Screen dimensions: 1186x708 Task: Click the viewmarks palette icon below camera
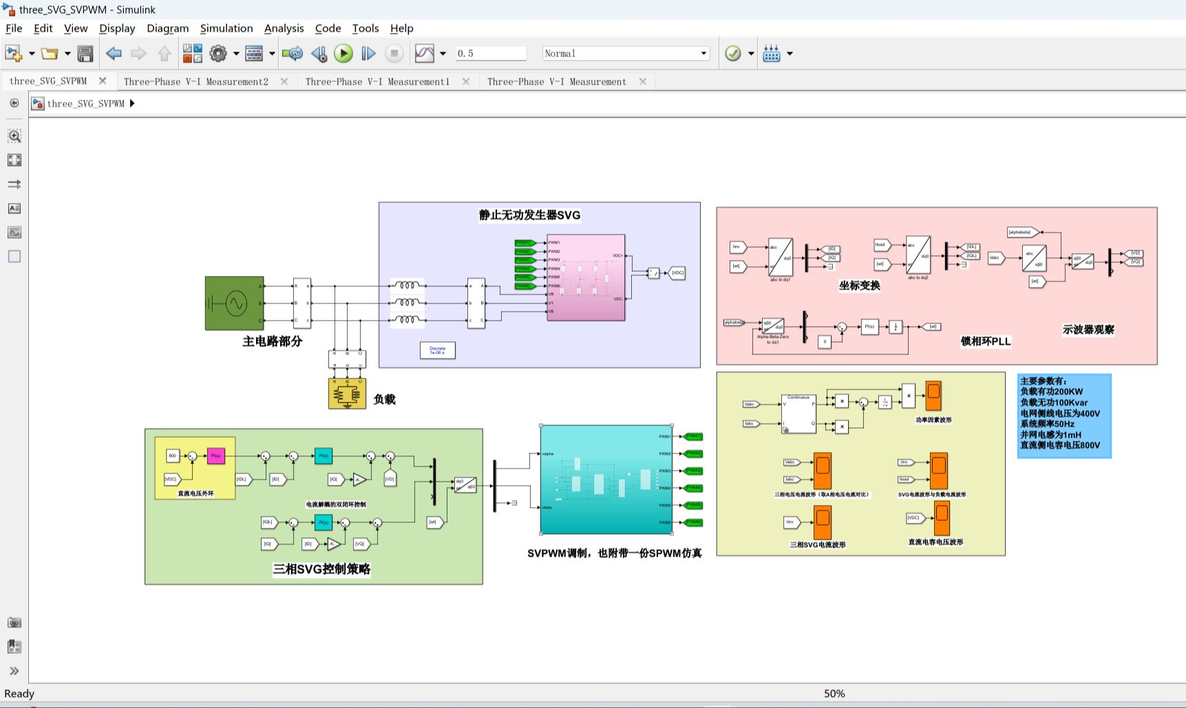14,647
